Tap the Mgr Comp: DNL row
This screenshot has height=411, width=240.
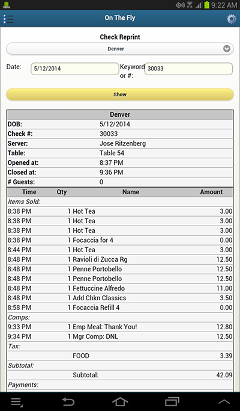(x=120, y=336)
